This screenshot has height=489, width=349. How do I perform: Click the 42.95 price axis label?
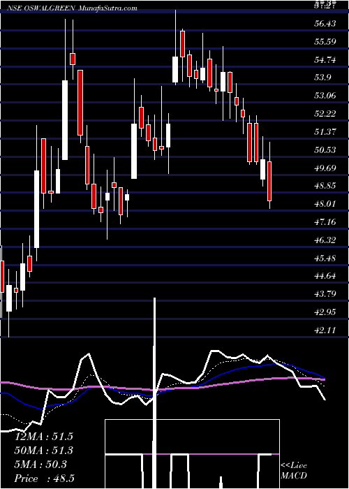tap(325, 312)
